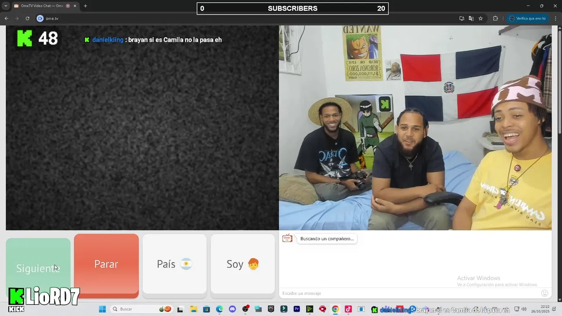Screen dimensions: 562x316
Task: Open the emoji picker in chat box
Action: (x=544, y=293)
